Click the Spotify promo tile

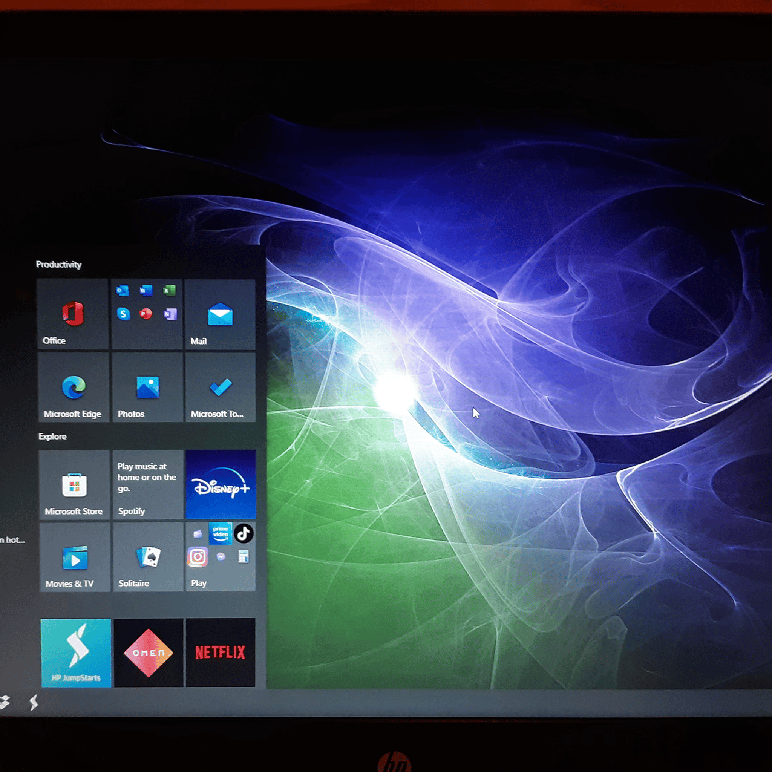147,485
